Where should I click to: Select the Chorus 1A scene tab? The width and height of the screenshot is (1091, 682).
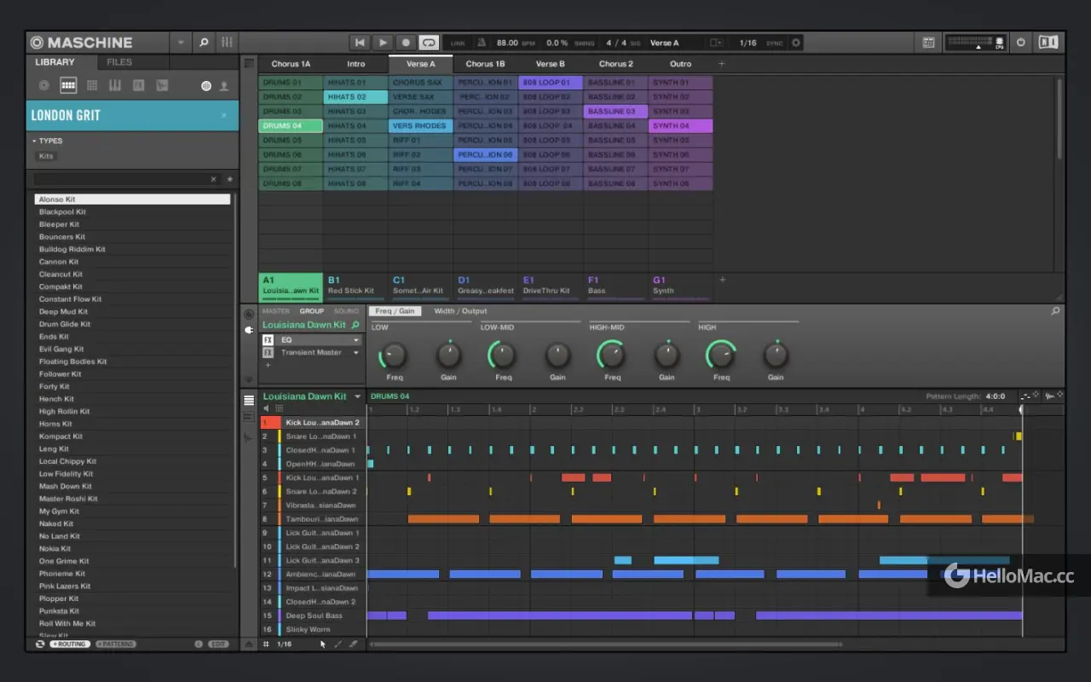click(291, 64)
